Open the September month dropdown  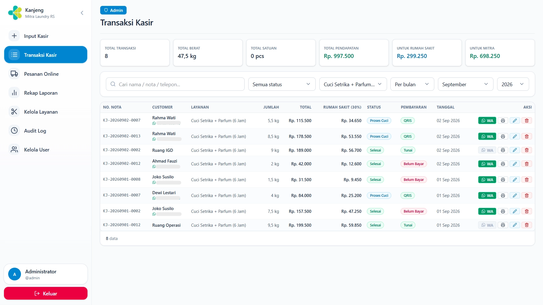point(465,84)
